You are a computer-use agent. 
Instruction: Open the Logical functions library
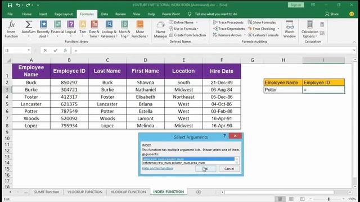[x=70, y=29]
